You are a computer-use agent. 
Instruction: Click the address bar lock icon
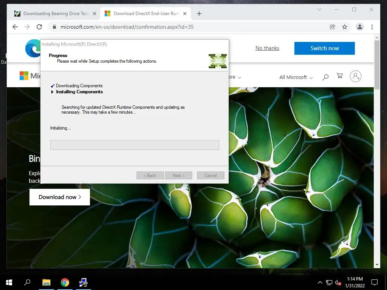pyautogui.click(x=54, y=27)
